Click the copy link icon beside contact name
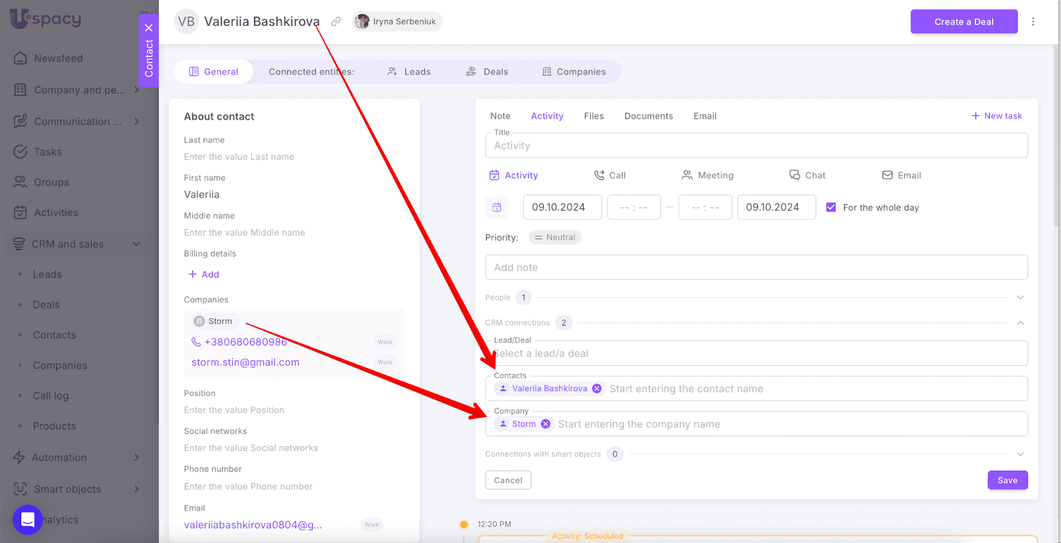 point(336,22)
